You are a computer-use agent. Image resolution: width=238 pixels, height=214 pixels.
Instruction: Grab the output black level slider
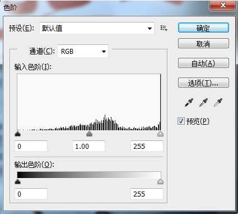(x=18, y=181)
